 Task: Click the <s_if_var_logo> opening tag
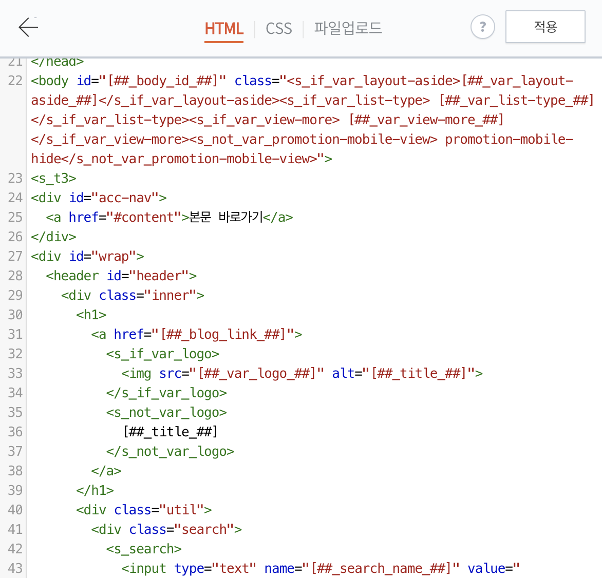(x=163, y=354)
